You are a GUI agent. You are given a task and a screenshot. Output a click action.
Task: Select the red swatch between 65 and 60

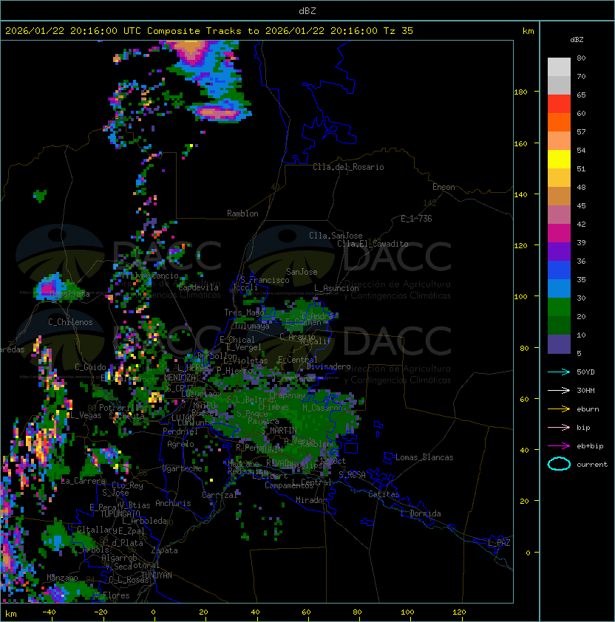[559, 104]
